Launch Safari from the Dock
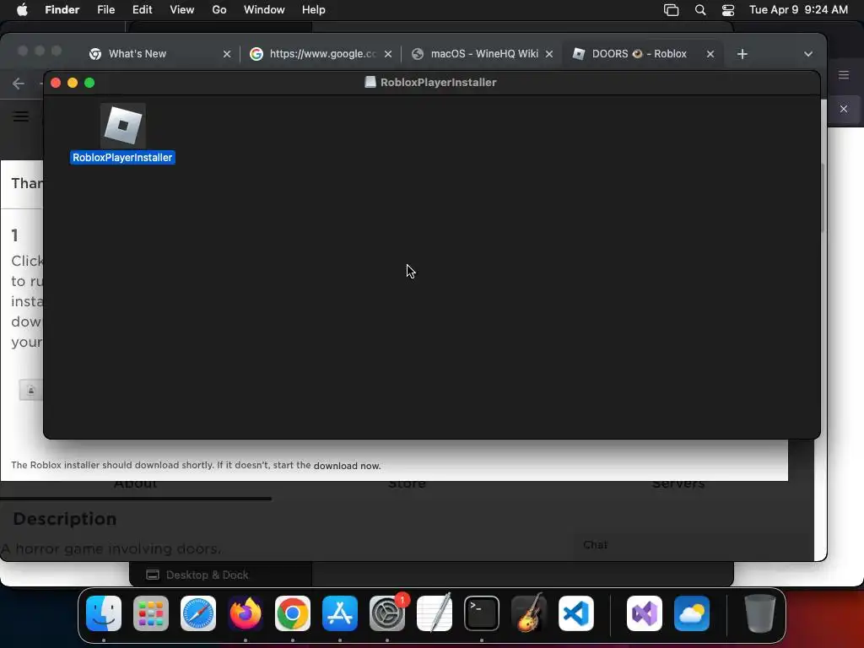The width and height of the screenshot is (864, 648). point(198,613)
